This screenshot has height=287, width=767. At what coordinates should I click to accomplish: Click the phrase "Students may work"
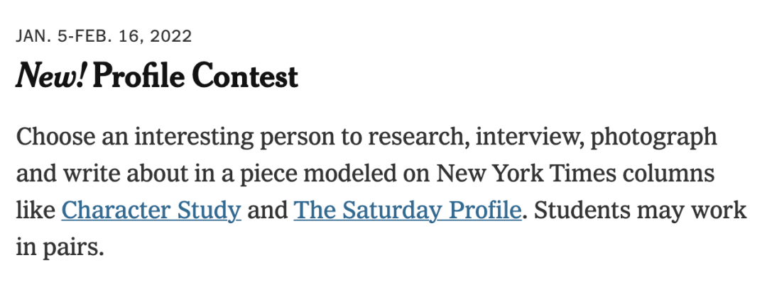(639, 210)
